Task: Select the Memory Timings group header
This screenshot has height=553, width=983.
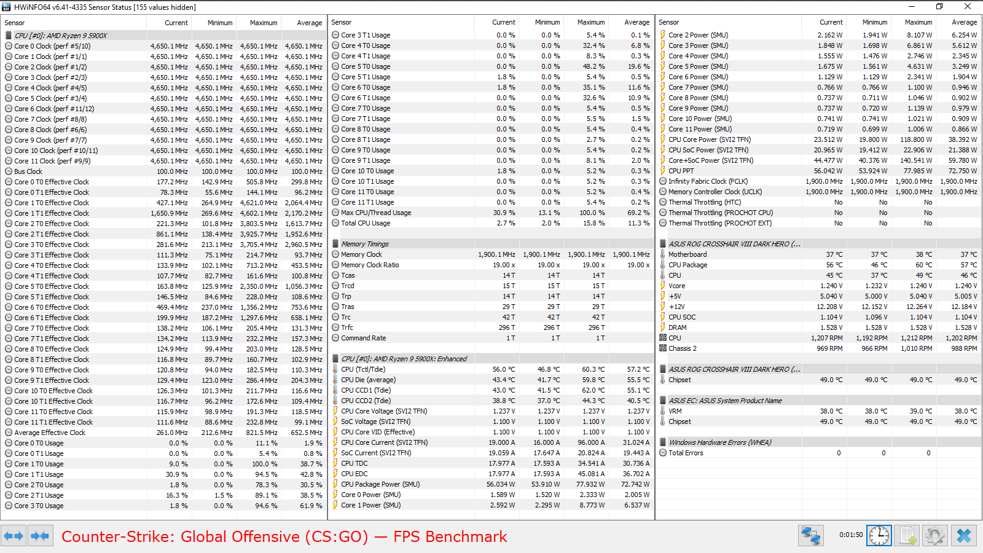Action: [491, 244]
